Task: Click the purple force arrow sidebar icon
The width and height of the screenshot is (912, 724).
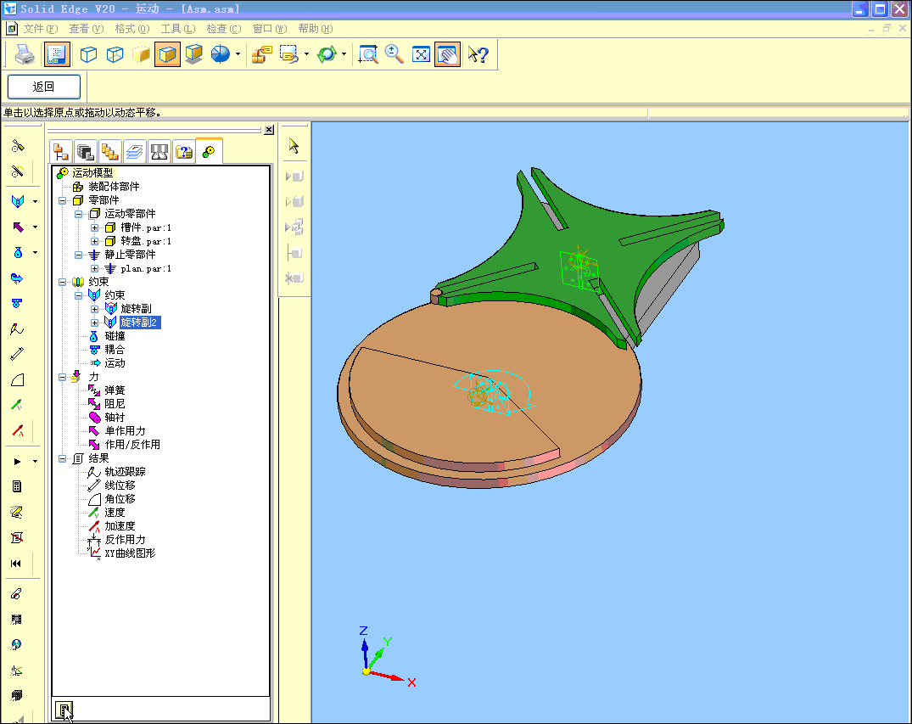Action: [x=18, y=227]
